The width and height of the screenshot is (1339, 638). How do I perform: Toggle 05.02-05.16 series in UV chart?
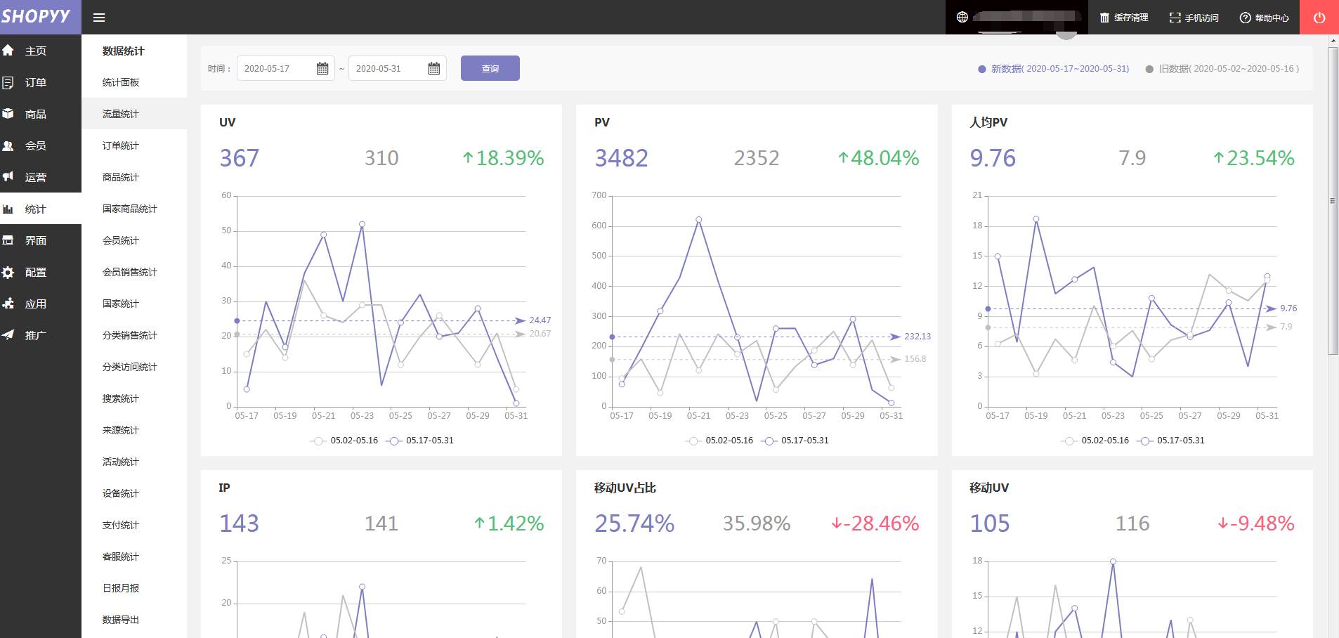coord(344,441)
